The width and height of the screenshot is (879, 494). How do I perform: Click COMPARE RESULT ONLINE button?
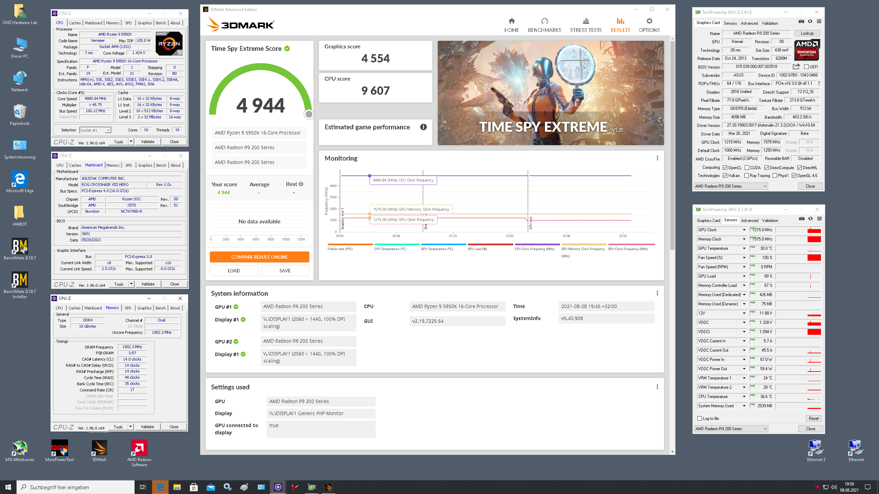(259, 257)
